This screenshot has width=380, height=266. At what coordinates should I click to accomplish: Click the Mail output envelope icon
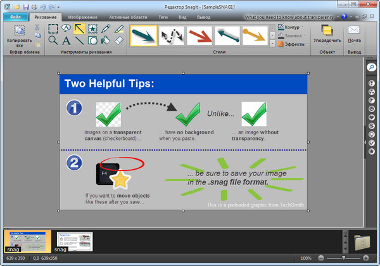tap(354, 30)
